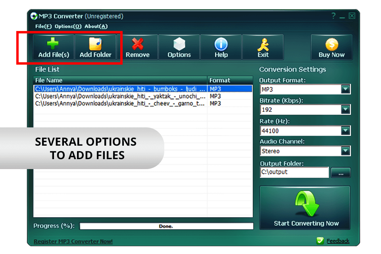Click the green checkmark Feedback icon

tap(320, 241)
